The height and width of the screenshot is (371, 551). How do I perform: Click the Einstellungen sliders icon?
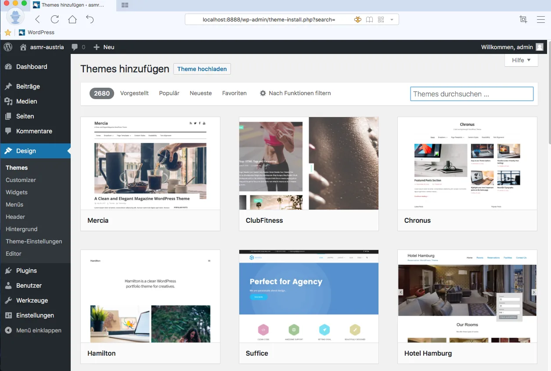[x=8, y=315]
